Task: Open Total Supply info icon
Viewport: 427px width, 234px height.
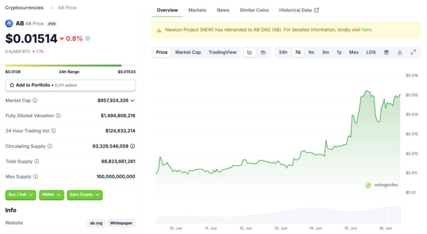Action: (x=37, y=161)
